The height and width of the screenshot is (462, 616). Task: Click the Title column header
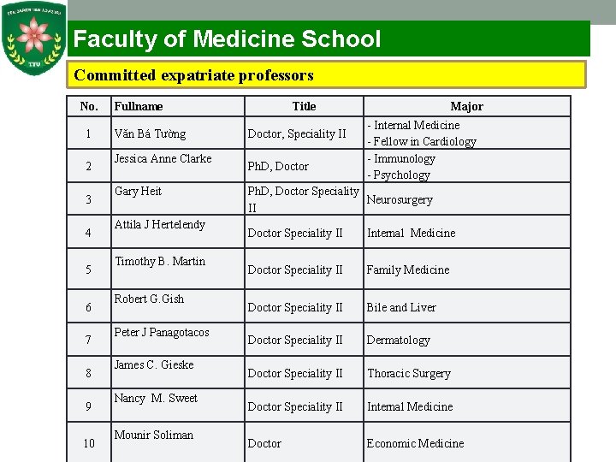pos(304,106)
